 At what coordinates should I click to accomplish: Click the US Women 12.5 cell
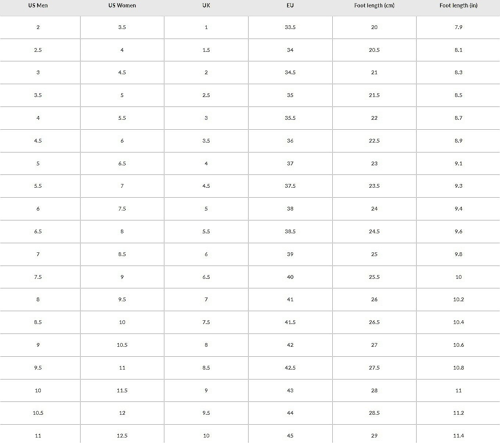(122, 436)
